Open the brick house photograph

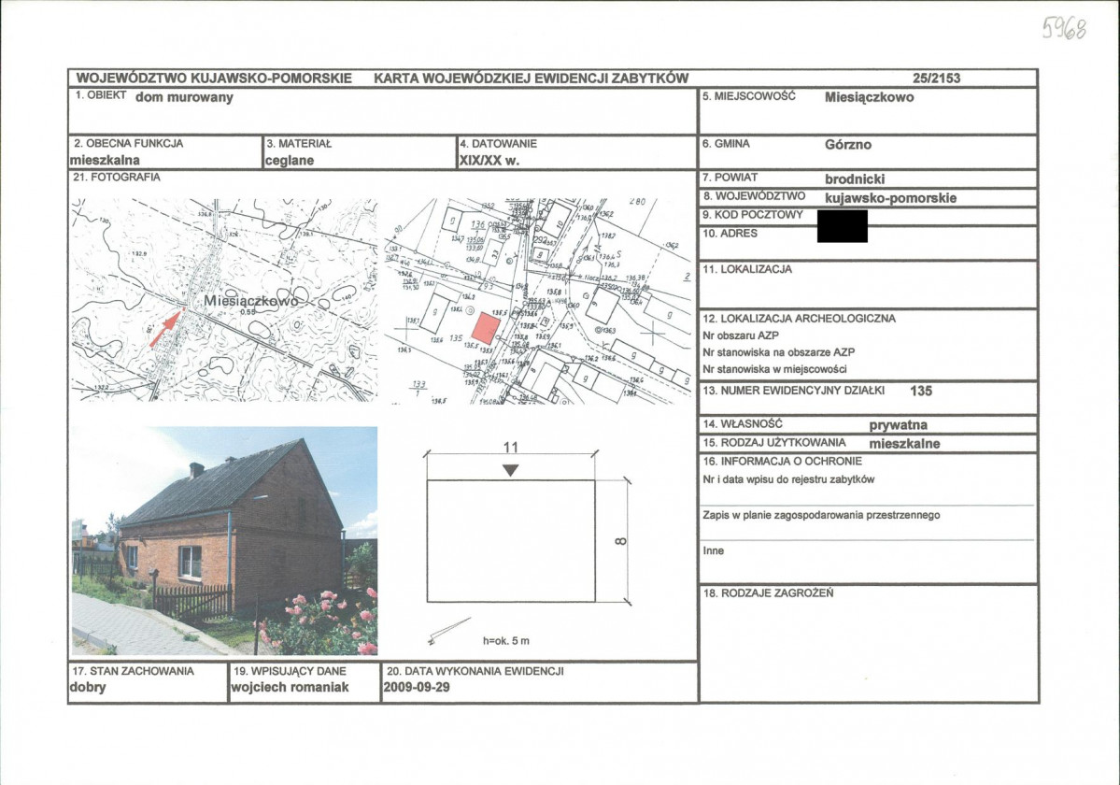[x=223, y=541]
